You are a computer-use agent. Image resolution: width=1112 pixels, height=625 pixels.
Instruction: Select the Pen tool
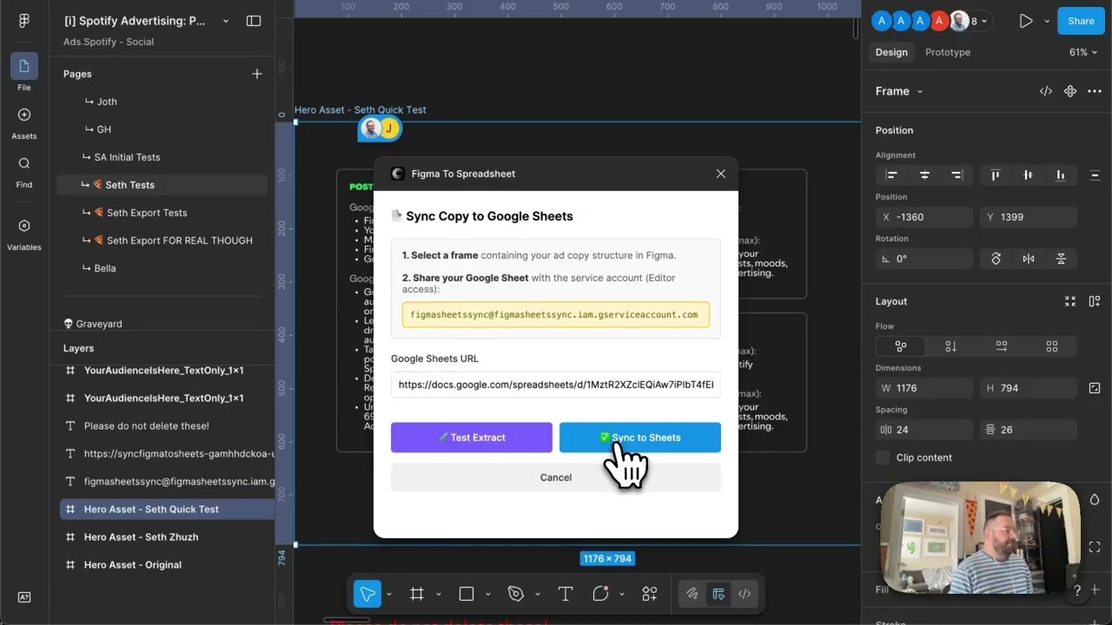click(516, 594)
